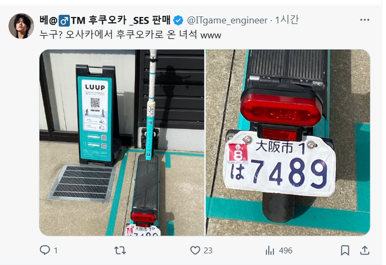Click the reply speech bubble icon
This screenshot has width=386, height=265.
click(x=45, y=251)
